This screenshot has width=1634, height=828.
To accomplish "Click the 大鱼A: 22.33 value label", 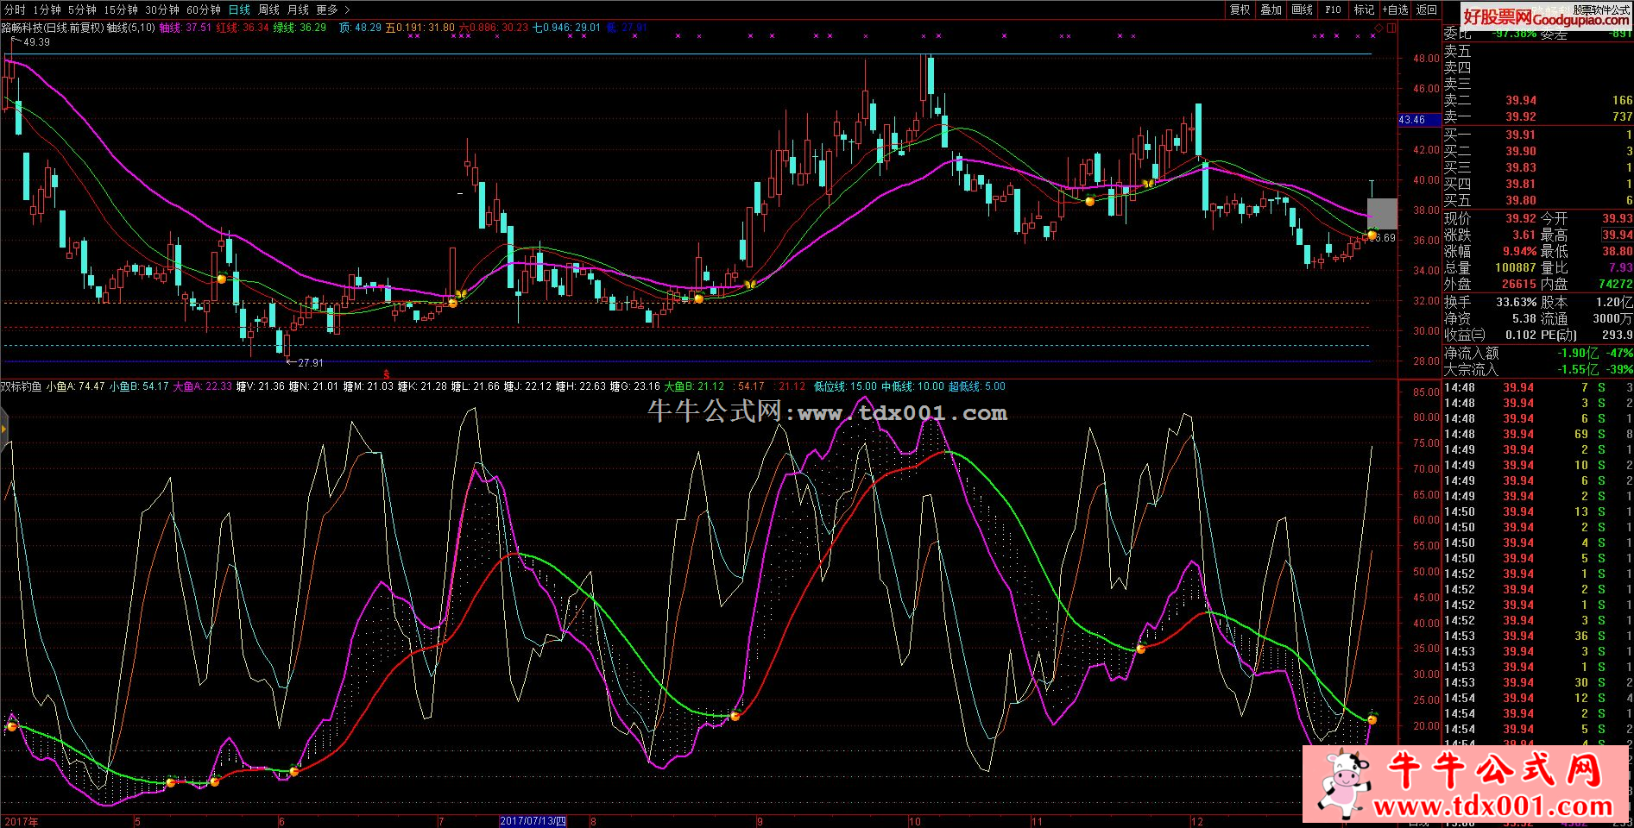I will click(x=202, y=386).
